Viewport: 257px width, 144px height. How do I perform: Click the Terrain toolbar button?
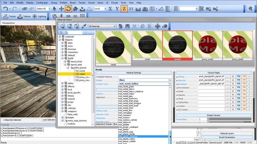tap(9, 16)
